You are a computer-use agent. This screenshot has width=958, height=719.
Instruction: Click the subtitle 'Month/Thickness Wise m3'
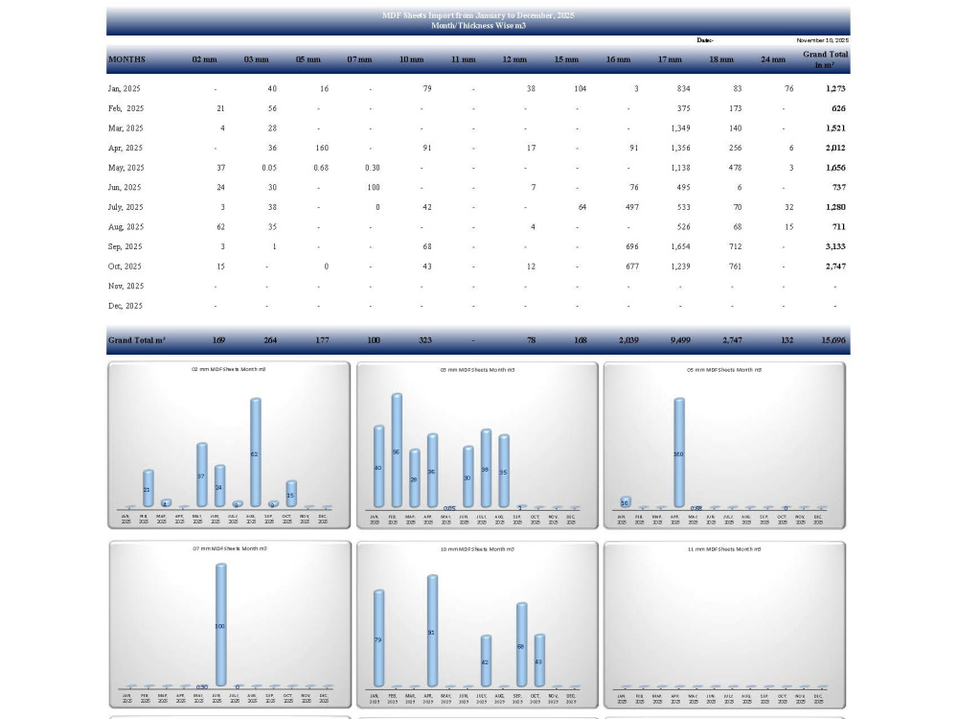[478, 26]
